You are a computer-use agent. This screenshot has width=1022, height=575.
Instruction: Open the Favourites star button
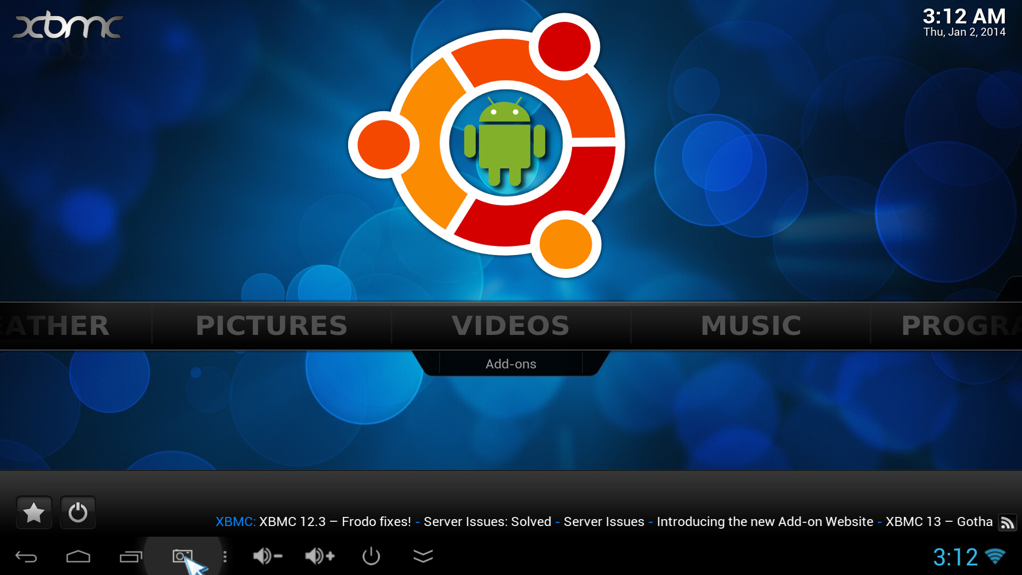[x=34, y=512]
